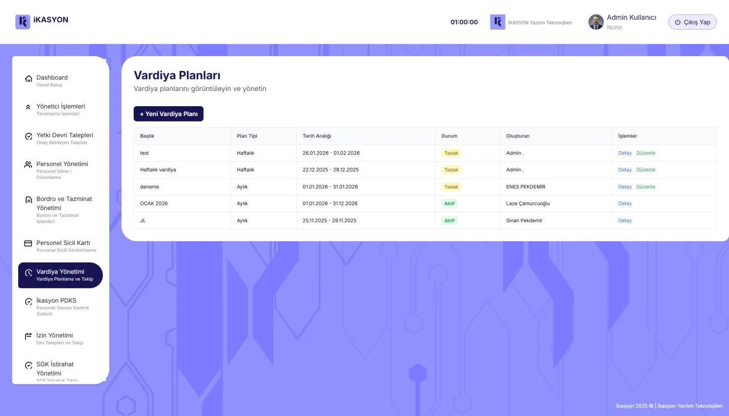Go to İzin Yönetimi section
Screen dimensions: 729x416
click(60, 339)
